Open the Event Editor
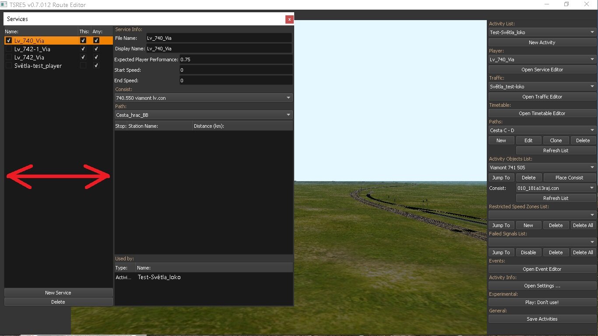 coord(542,269)
